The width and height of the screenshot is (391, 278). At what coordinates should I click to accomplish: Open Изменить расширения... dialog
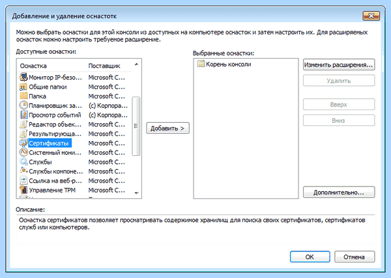point(339,65)
